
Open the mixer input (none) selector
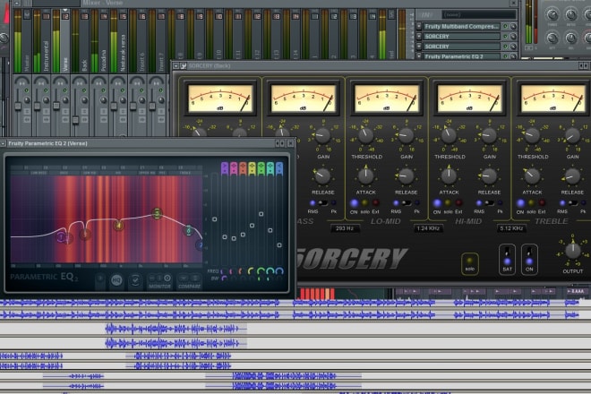tap(479, 14)
